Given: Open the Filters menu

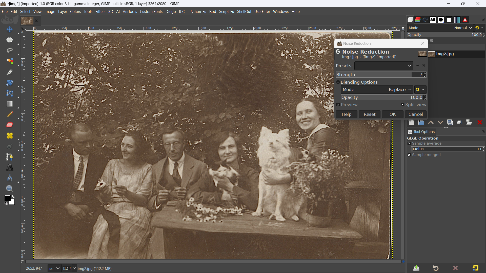Looking at the screenshot, I should click(x=100, y=12).
